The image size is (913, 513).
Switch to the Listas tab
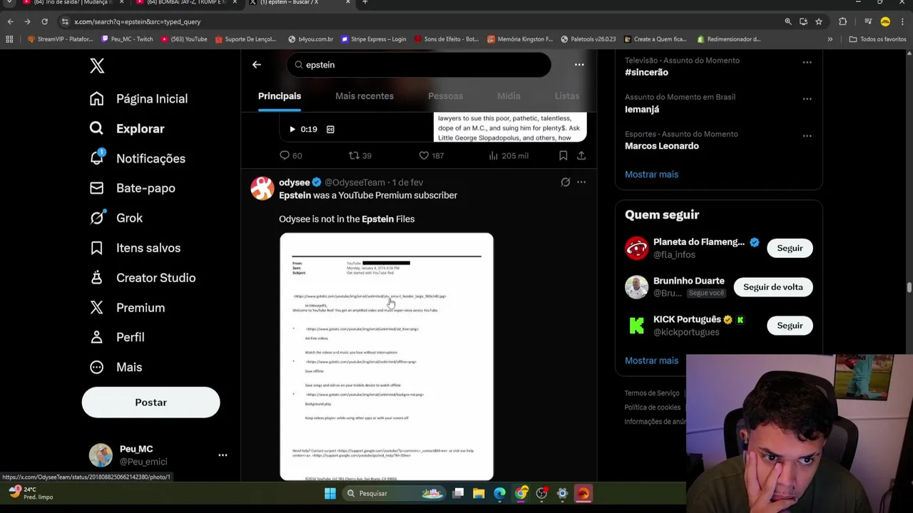[x=567, y=96]
